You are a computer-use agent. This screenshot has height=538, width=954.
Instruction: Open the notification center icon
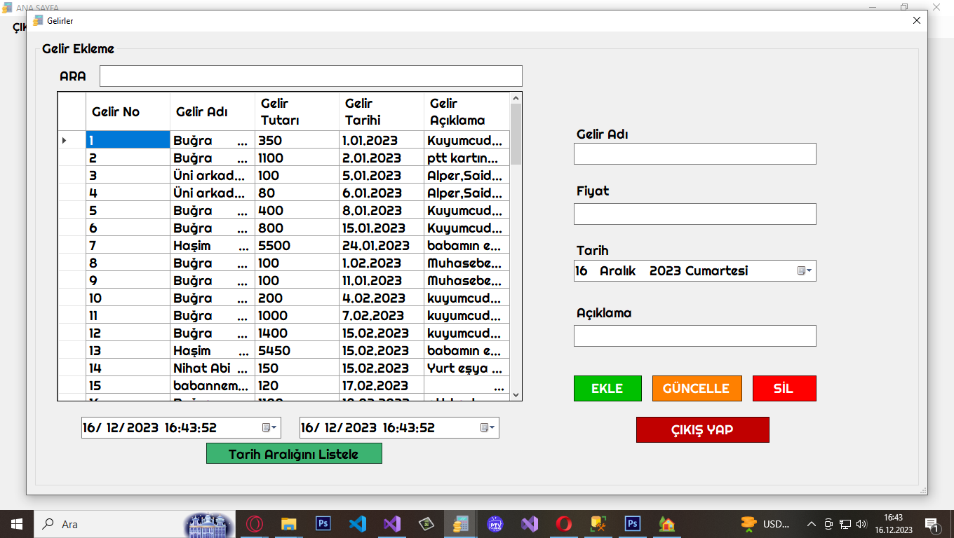click(932, 524)
